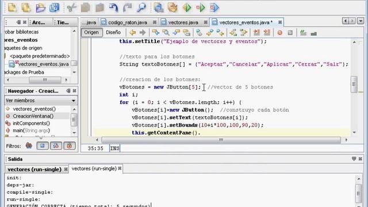
Task: Select the vectores_eventos.java tab
Action: [246, 22]
